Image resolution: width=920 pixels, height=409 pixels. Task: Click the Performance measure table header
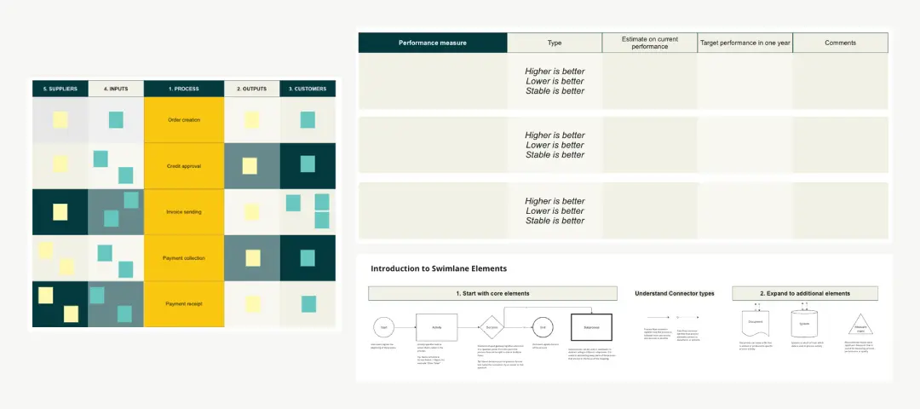pos(433,43)
